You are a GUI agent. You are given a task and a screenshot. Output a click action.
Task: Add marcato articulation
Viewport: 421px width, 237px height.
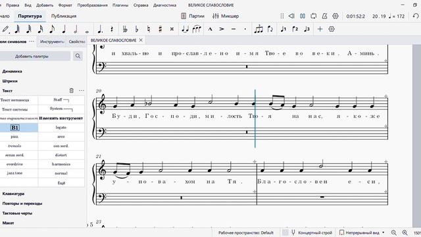pyautogui.click(x=210, y=29)
